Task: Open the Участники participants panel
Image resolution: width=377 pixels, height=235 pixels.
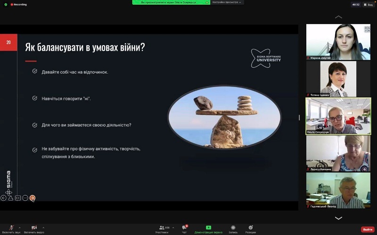Action: (x=162, y=229)
